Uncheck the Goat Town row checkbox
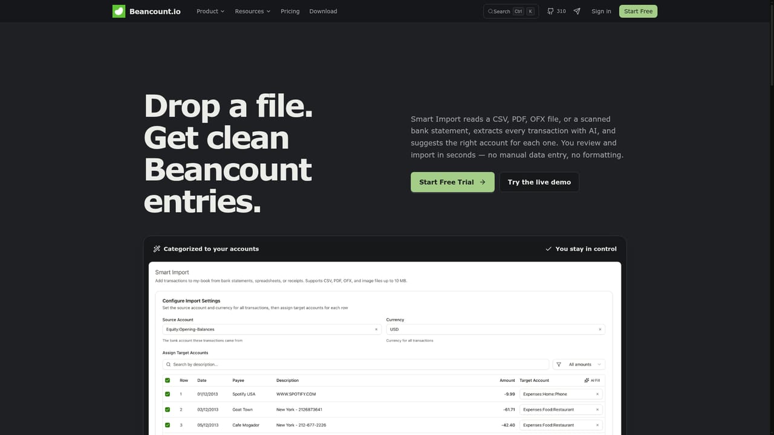The image size is (774, 435). click(x=167, y=410)
